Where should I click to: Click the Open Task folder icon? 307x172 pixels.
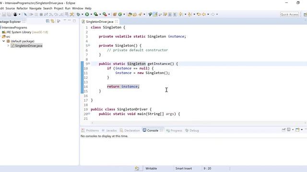pyautogui.click(x=135, y=14)
